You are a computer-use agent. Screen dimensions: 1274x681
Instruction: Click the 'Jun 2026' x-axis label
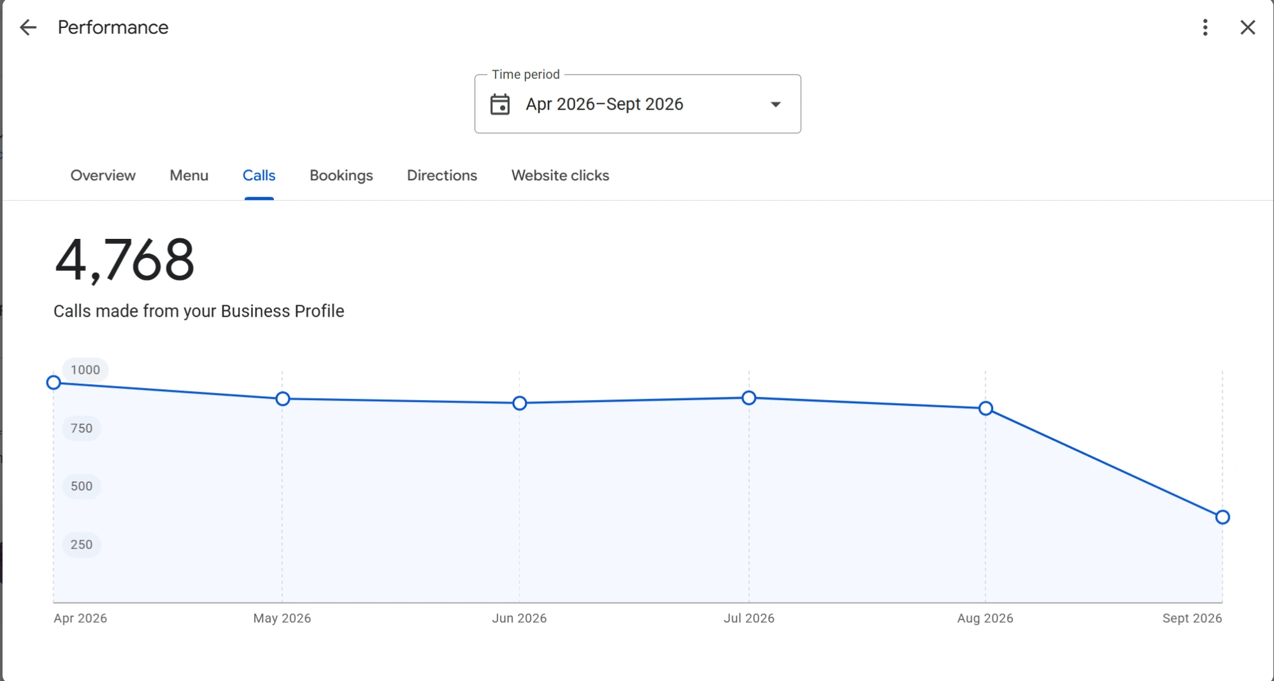[519, 619]
